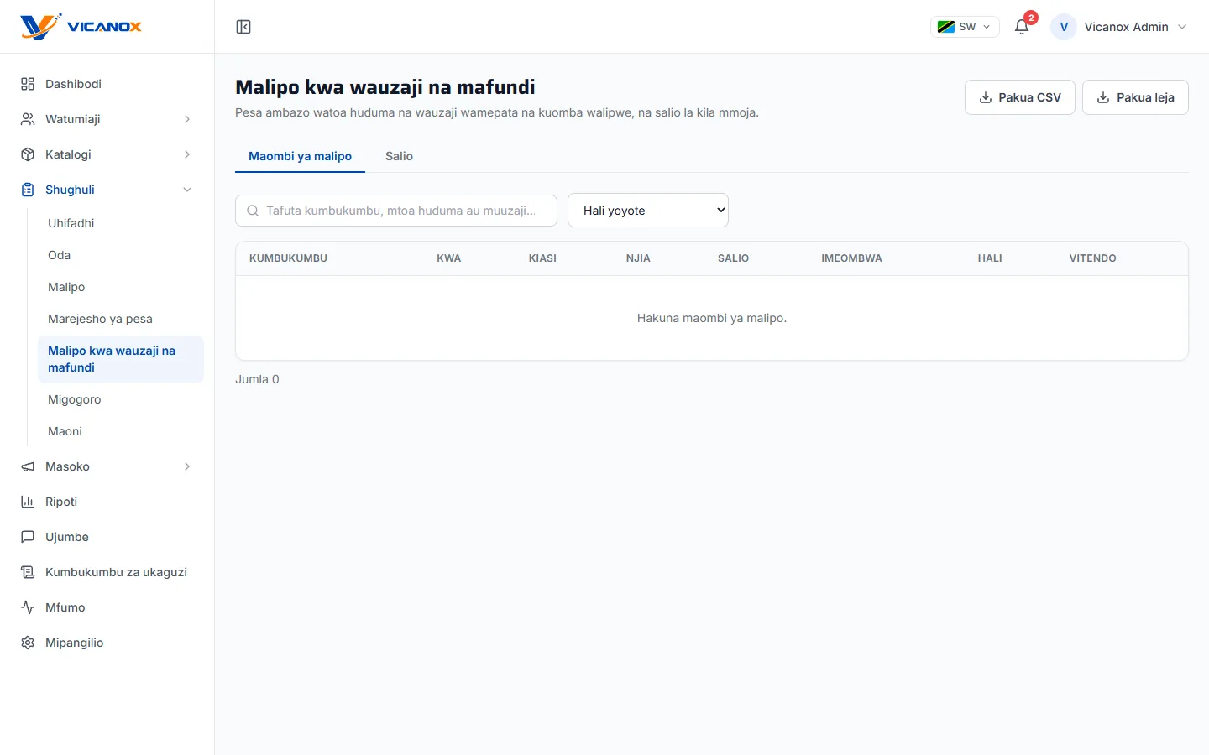
Task: Expand the Katalogi submenu chevron
Action: (187, 154)
